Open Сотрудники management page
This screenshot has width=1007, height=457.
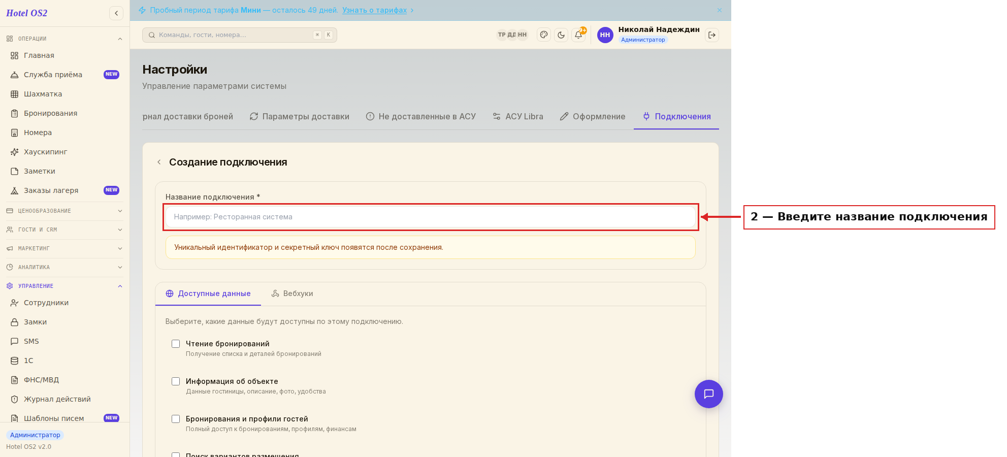pyautogui.click(x=64, y=303)
